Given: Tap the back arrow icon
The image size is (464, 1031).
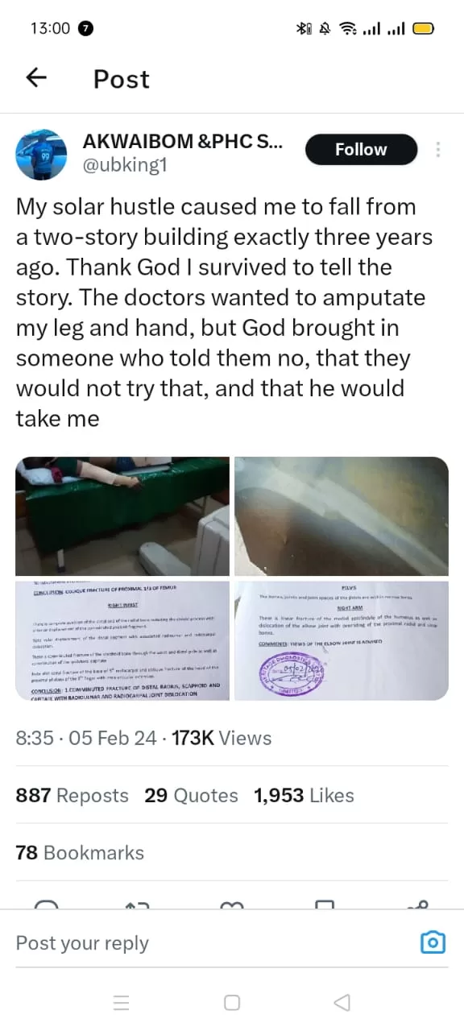Looking at the screenshot, I should click(37, 78).
